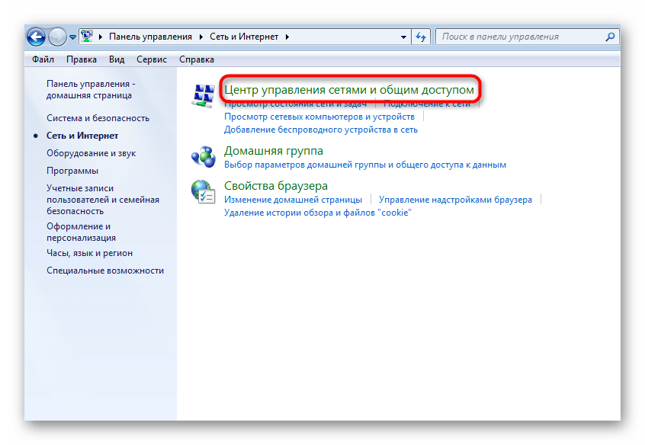Screen dimensions: 645x445
Task: Open 'Оборудование и звук' category in sidebar
Action: (x=91, y=153)
